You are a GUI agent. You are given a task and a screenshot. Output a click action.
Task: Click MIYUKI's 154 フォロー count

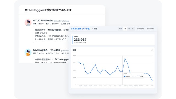pyautogui.click(x=38, y=24)
